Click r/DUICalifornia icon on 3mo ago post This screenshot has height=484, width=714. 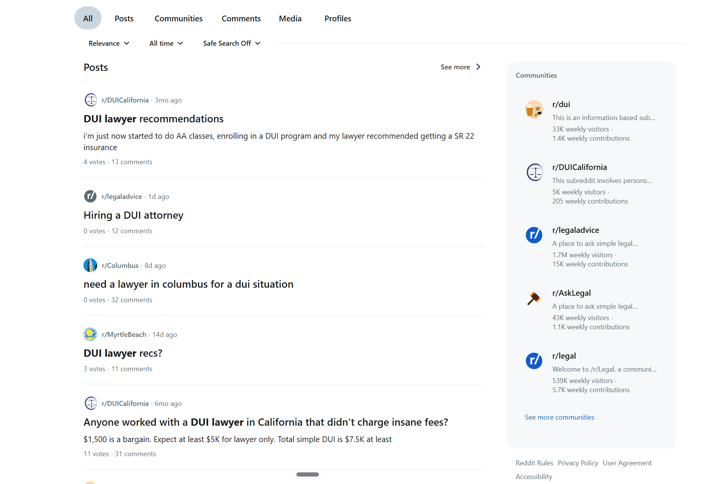[91, 100]
